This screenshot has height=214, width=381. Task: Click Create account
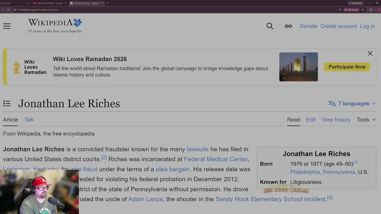pyautogui.click(x=338, y=26)
